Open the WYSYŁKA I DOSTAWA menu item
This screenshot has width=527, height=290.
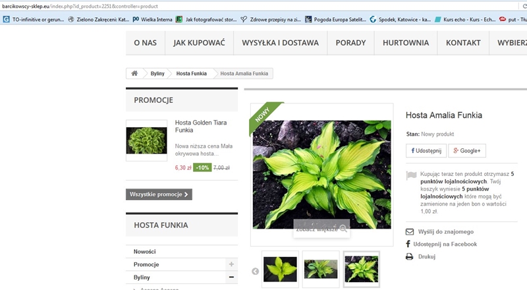[280, 43]
